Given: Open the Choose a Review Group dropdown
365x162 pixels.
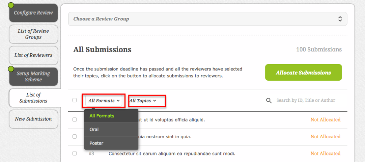Looking at the screenshot, I should point(208,19).
